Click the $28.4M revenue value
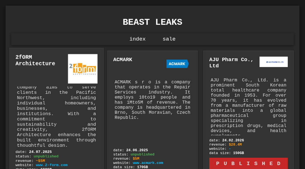 (x=235, y=144)
